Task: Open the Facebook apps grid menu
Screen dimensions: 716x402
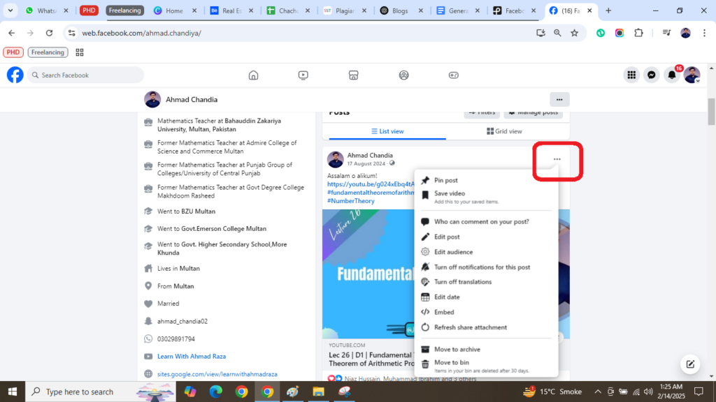Action: [631, 75]
